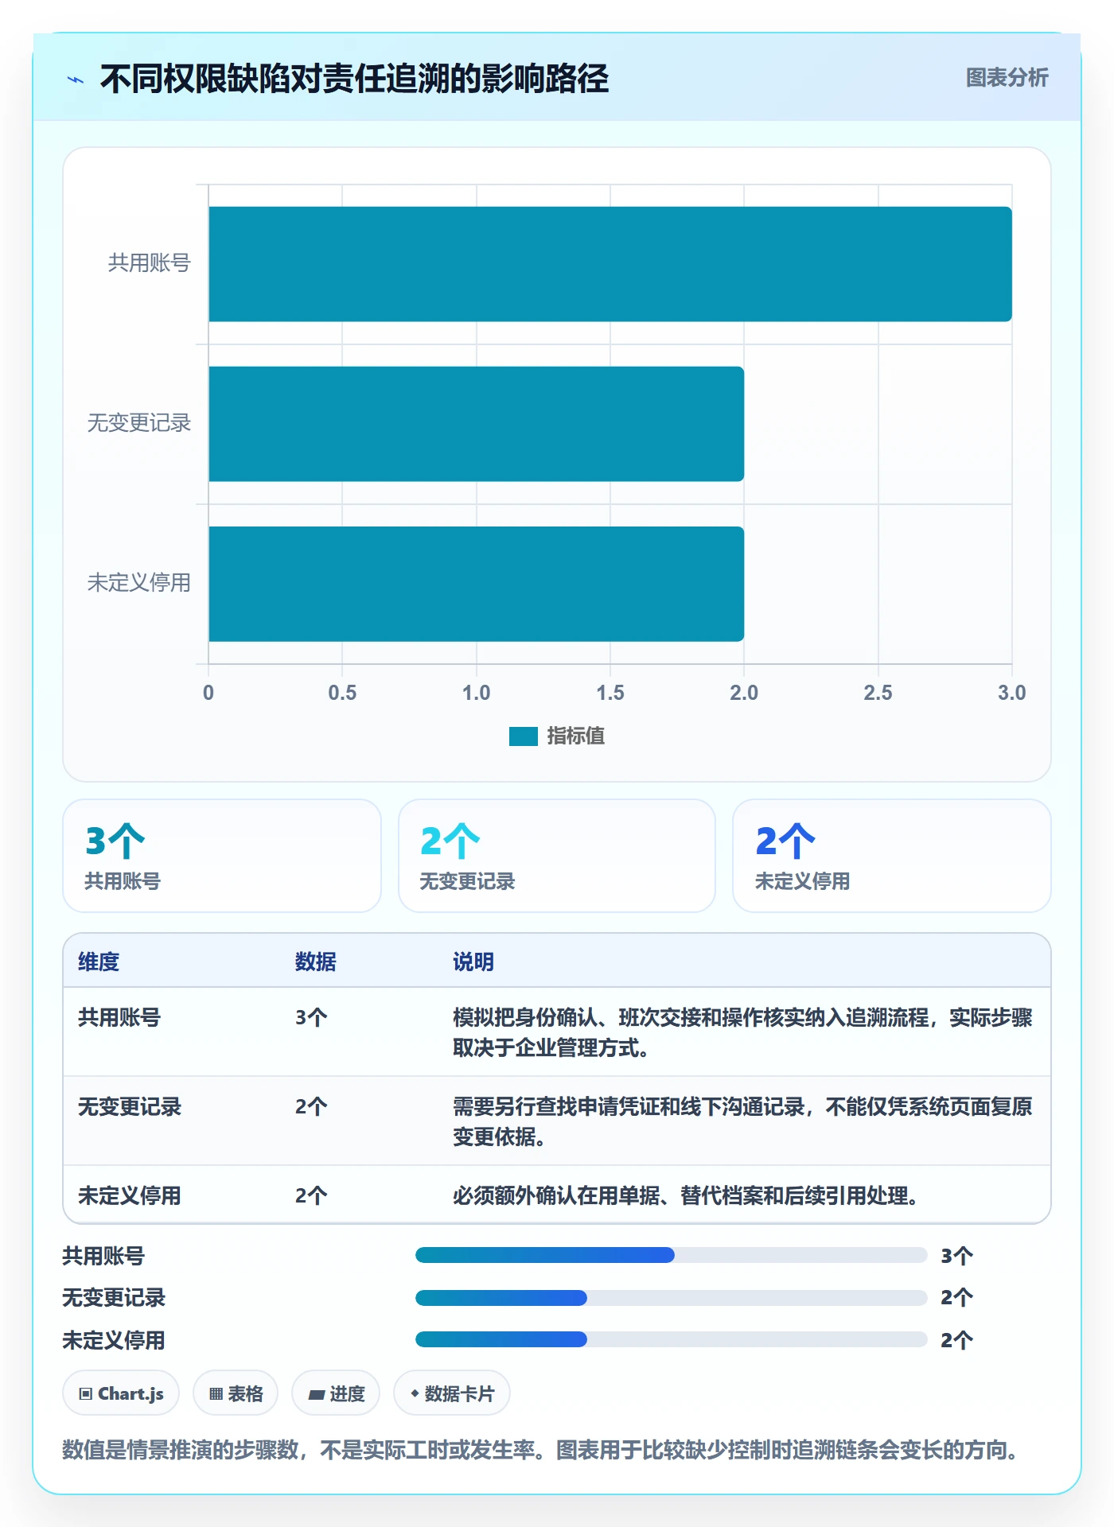The width and height of the screenshot is (1114, 1527).
Task: Click the 3个 value beside progress bar
Action: coord(956,1256)
